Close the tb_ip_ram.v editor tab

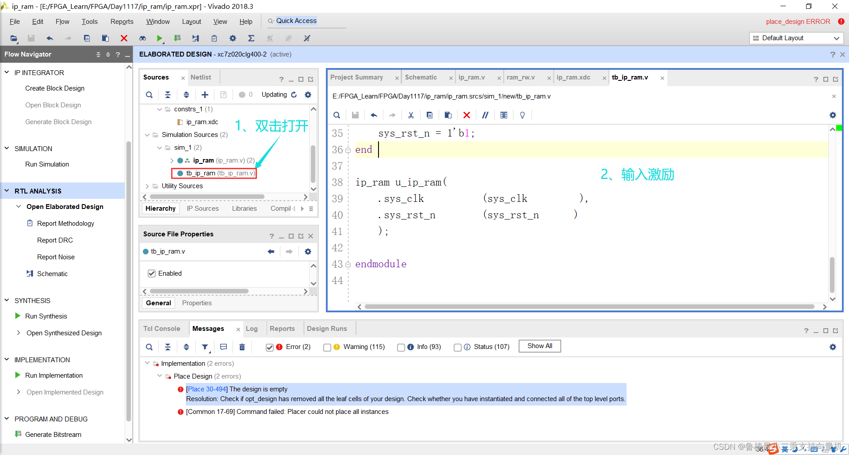tap(662, 78)
